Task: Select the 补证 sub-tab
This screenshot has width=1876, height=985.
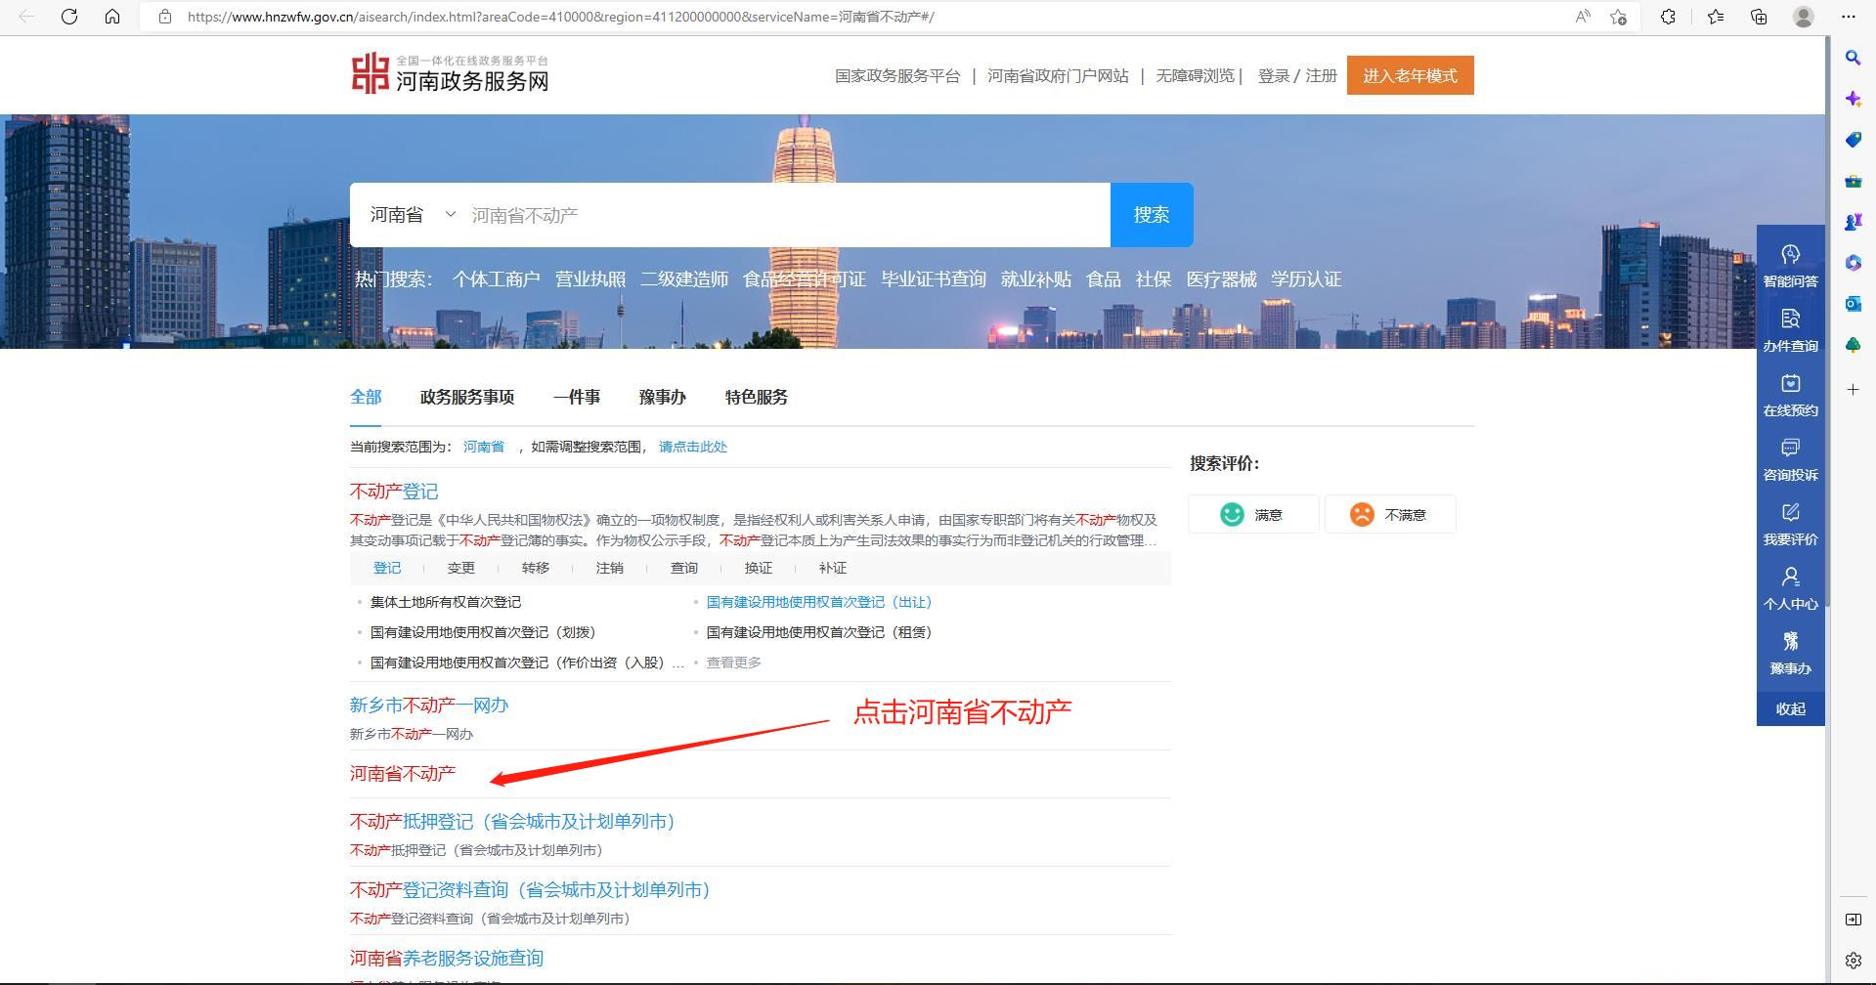Action: pyautogui.click(x=833, y=568)
